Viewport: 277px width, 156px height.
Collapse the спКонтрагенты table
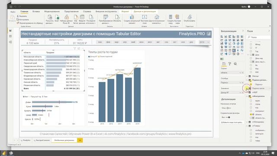tap(247, 96)
